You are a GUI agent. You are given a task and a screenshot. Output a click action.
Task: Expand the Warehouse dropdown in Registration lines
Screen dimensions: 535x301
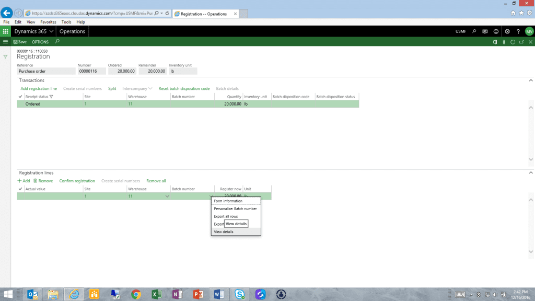pyautogui.click(x=167, y=196)
